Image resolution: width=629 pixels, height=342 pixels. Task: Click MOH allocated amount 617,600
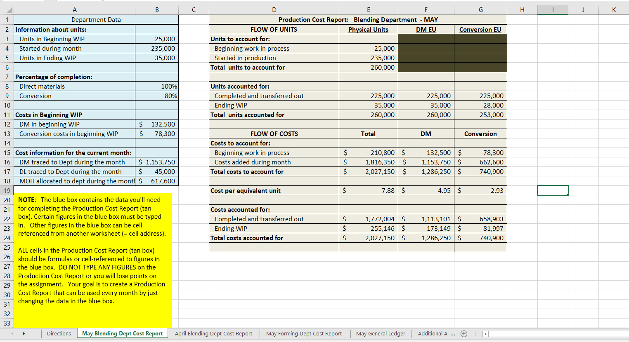pos(157,181)
